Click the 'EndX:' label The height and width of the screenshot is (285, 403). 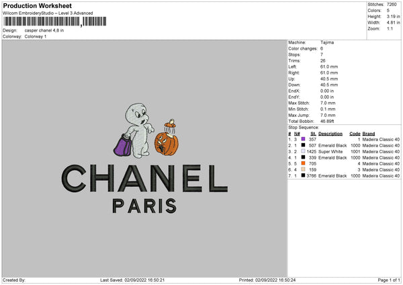[x=294, y=91]
